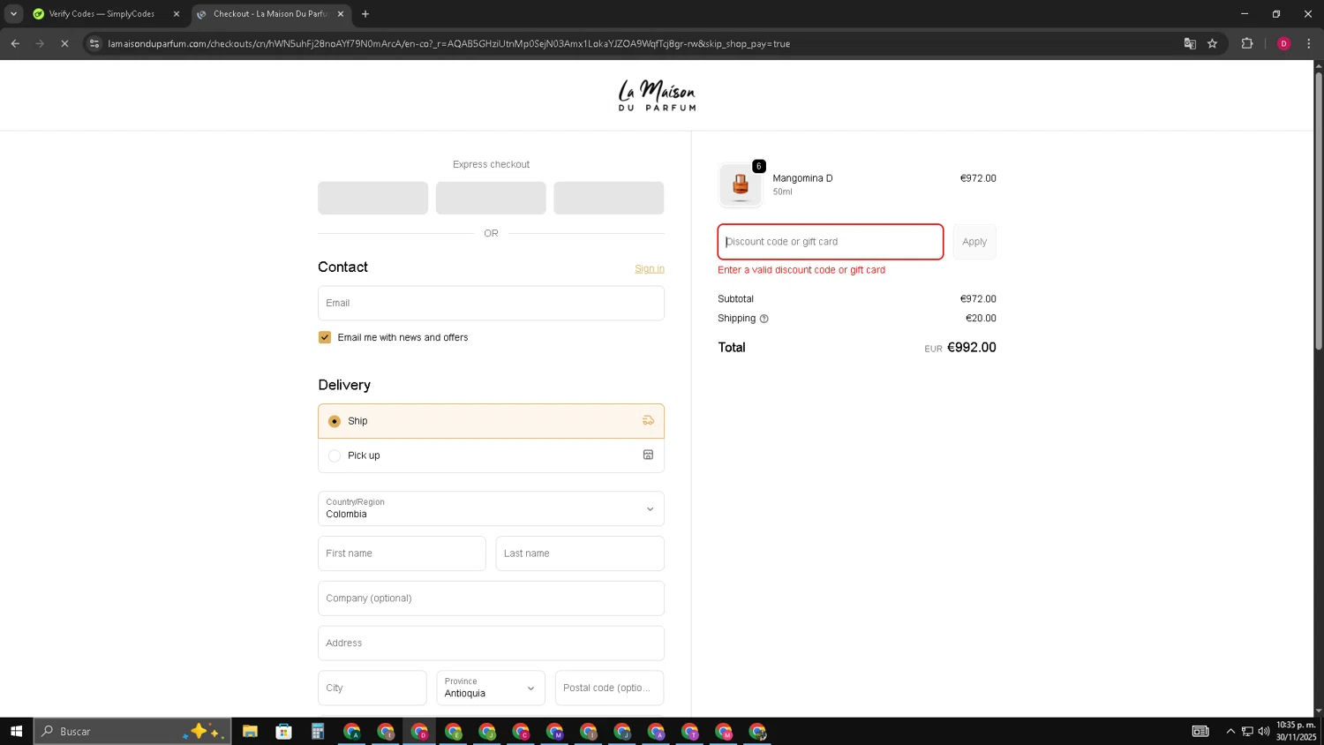Click the Mangomina D product thumbnail
Image resolution: width=1324 pixels, height=745 pixels.
coord(741,184)
